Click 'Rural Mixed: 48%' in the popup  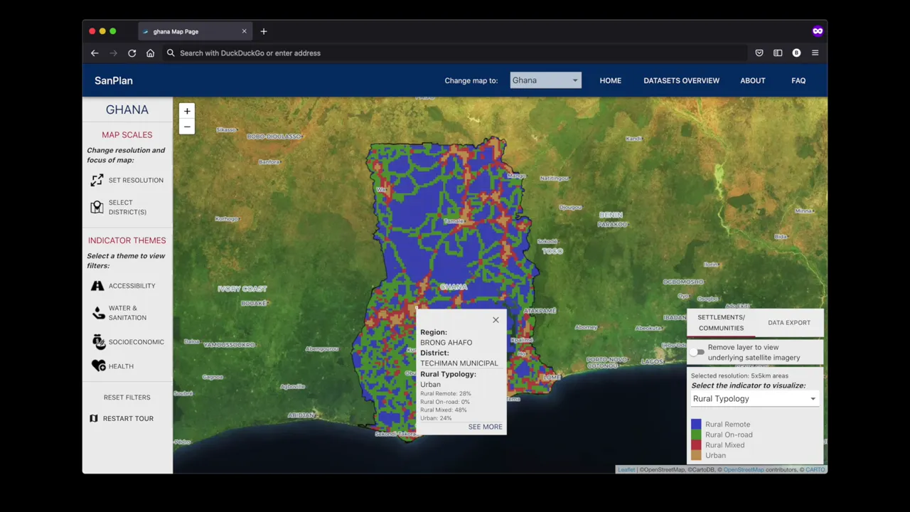pos(444,410)
